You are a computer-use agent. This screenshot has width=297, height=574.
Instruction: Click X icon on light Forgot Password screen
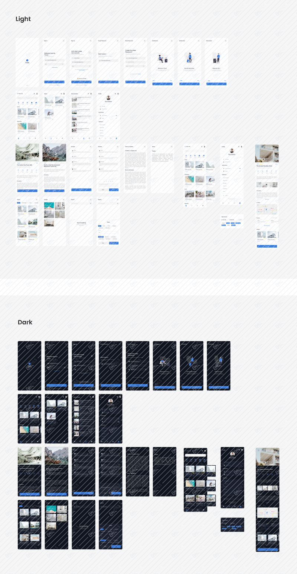point(117,41)
